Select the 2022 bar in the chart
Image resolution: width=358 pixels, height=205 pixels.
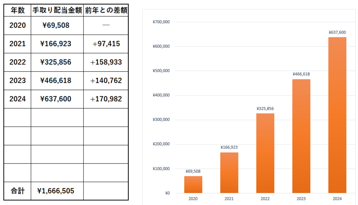[265, 153]
